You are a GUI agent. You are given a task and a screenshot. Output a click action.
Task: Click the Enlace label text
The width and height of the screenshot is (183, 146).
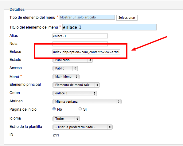pyautogui.click(x=15, y=52)
